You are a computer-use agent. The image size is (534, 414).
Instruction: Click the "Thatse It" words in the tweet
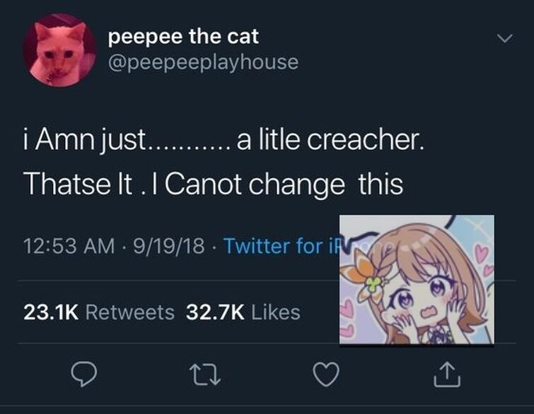[x=78, y=184]
